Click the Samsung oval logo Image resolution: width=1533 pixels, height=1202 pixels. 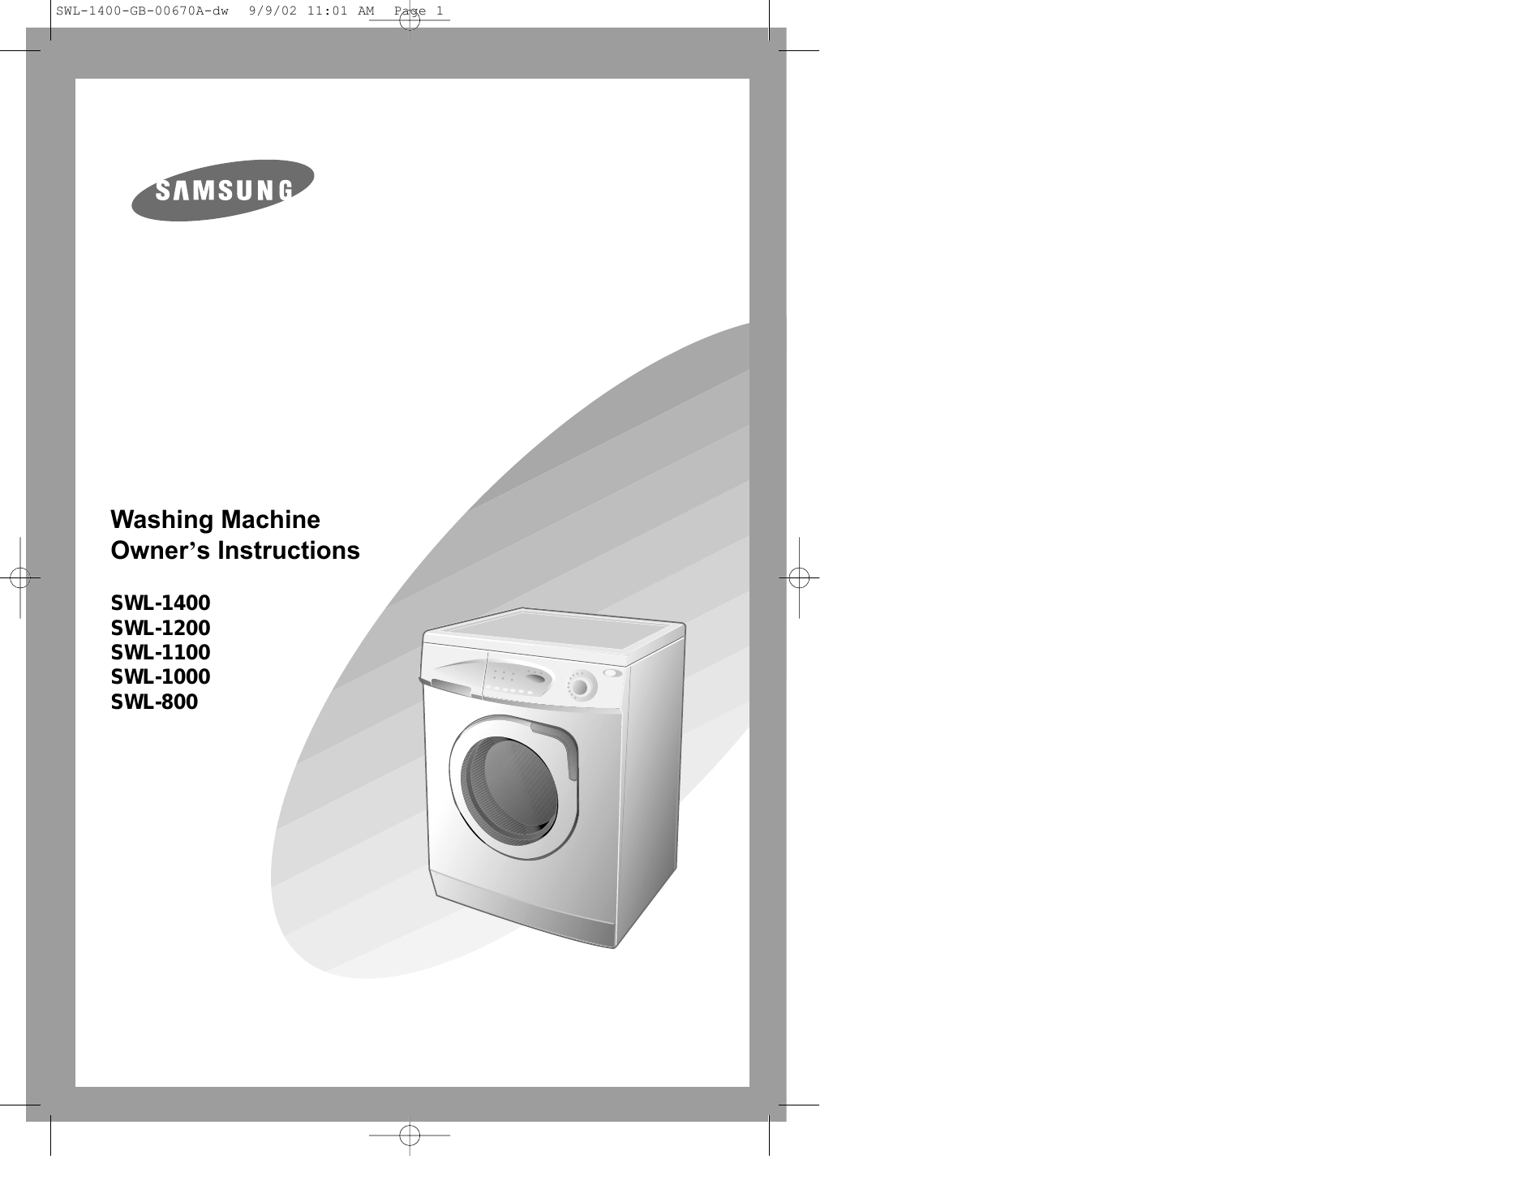(223, 191)
